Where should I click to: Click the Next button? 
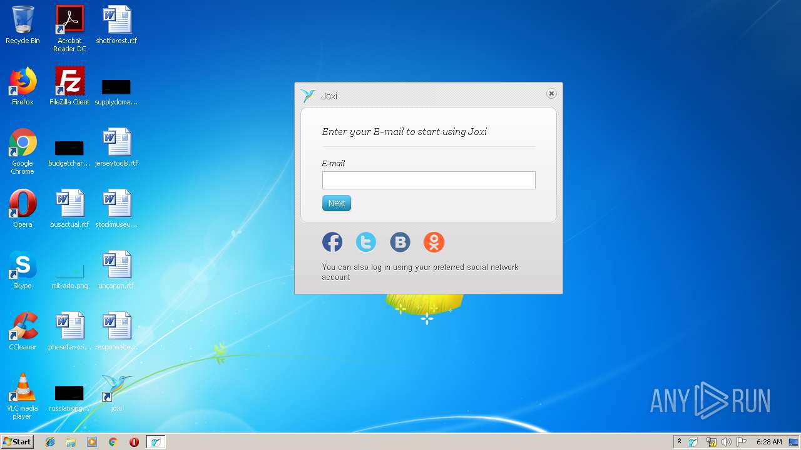(x=337, y=203)
